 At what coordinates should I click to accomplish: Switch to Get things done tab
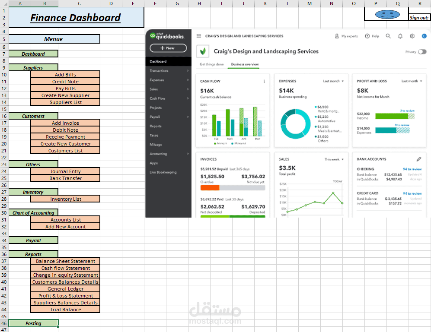(212, 64)
